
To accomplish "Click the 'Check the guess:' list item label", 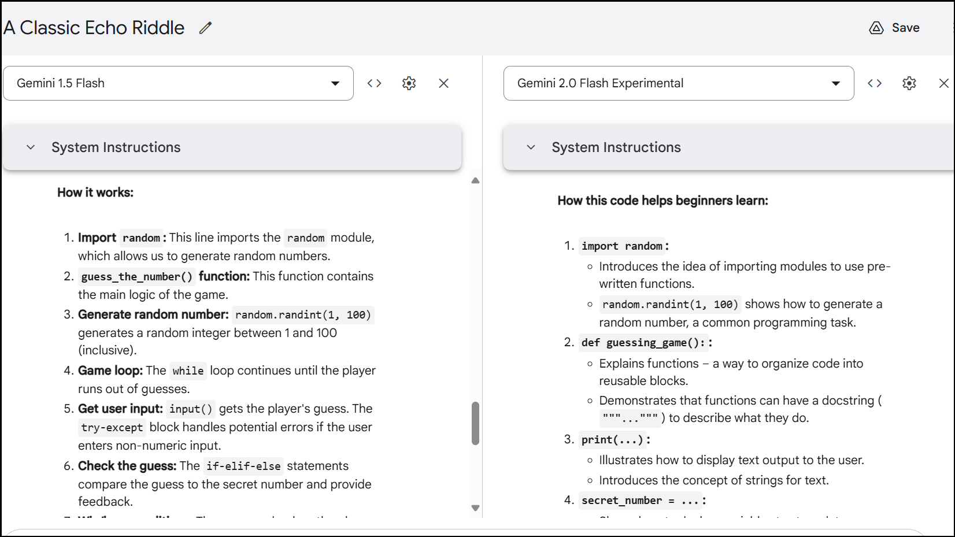I will click(127, 466).
